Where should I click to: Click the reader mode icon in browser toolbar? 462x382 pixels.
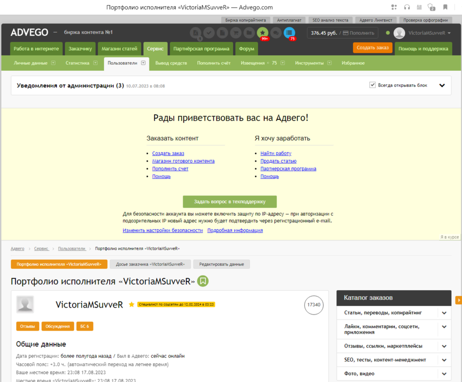(x=419, y=7)
